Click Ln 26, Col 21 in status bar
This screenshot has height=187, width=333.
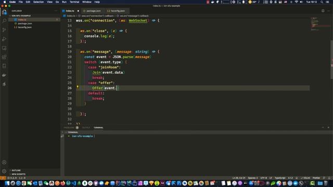[x=239, y=178]
